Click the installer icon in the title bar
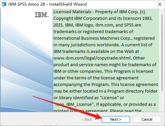This screenshot has width=165, height=126. (4, 4)
